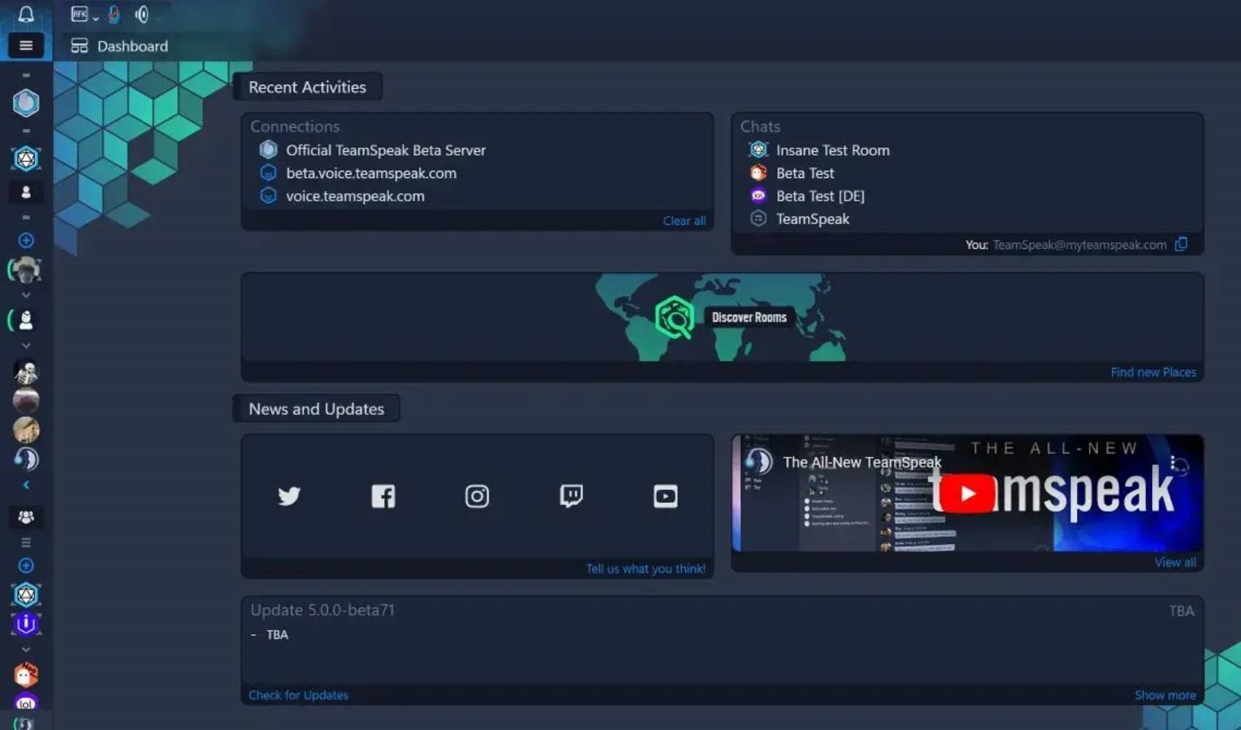Select the white person avatar contact
This screenshot has height=730, width=1241.
26,320
